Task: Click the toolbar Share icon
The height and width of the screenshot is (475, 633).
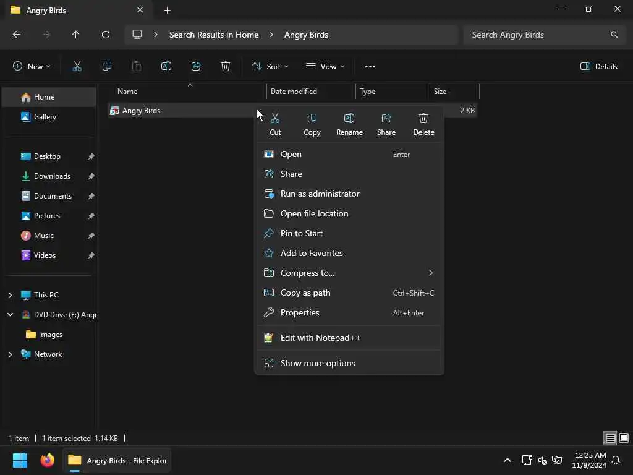Action: (x=196, y=66)
